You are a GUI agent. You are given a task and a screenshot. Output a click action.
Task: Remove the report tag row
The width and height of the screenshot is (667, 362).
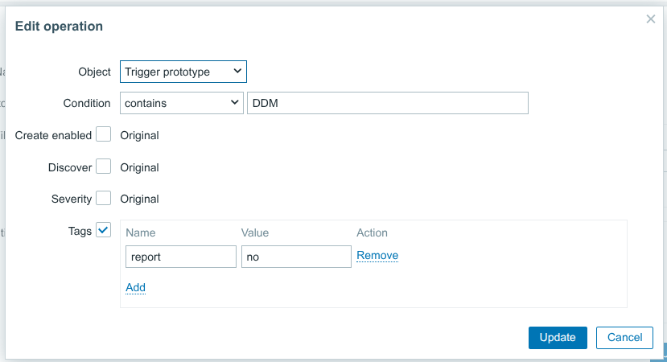(x=377, y=256)
